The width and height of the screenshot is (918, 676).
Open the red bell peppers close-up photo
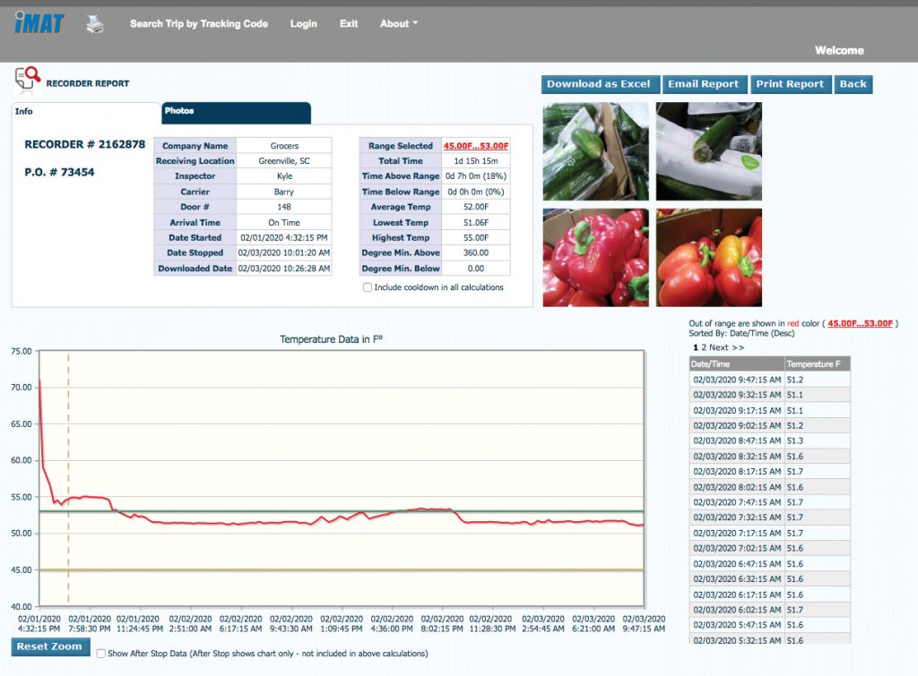click(x=595, y=258)
